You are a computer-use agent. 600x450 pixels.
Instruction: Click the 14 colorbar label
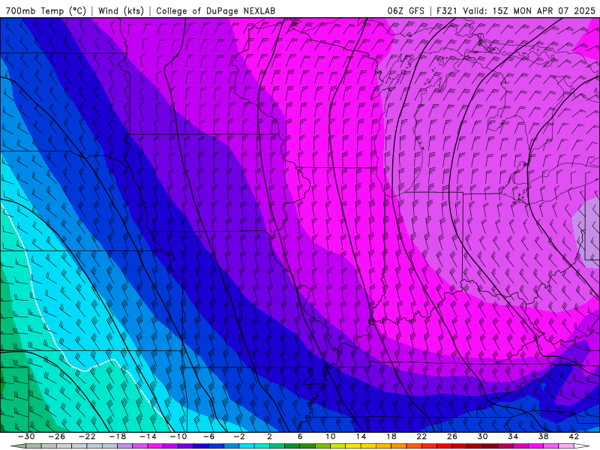(x=361, y=436)
